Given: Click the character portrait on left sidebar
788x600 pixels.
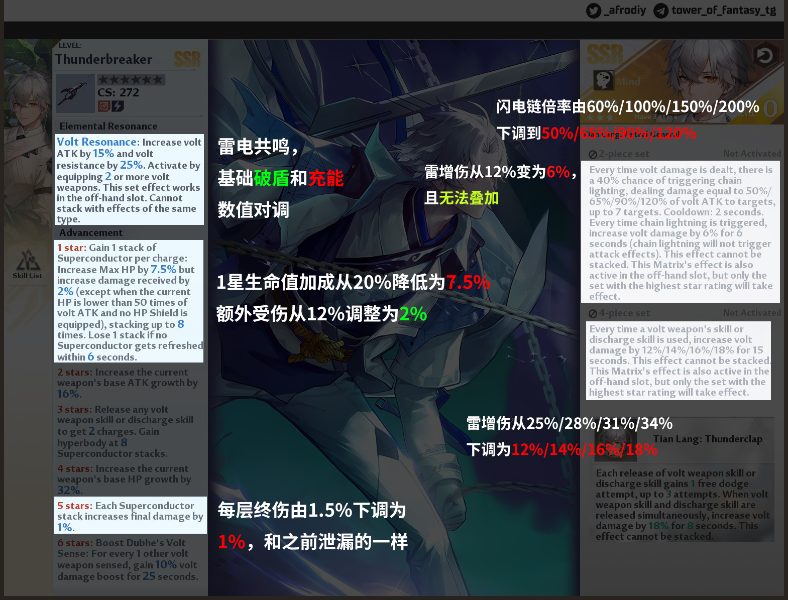Looking at the screenshot, I should click(x=28, y=136).
